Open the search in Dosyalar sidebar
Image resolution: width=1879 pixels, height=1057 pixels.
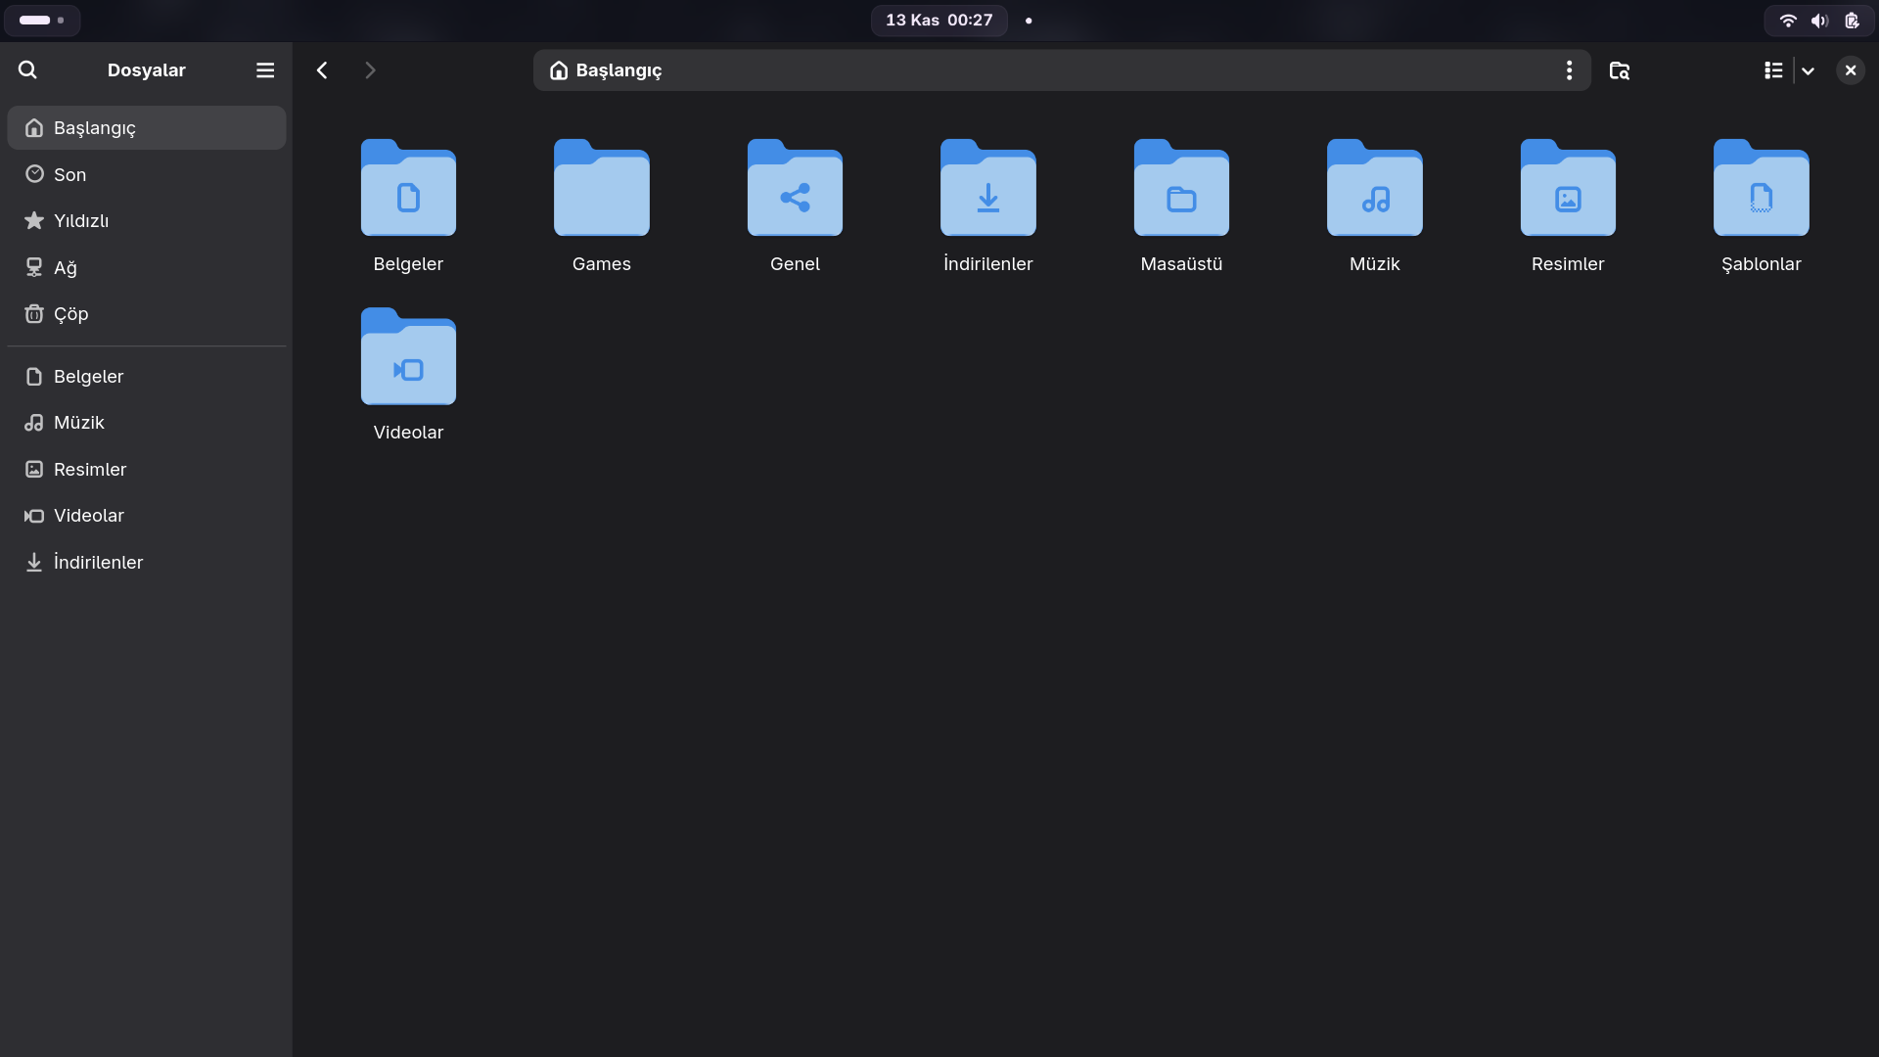pos(27,69)
